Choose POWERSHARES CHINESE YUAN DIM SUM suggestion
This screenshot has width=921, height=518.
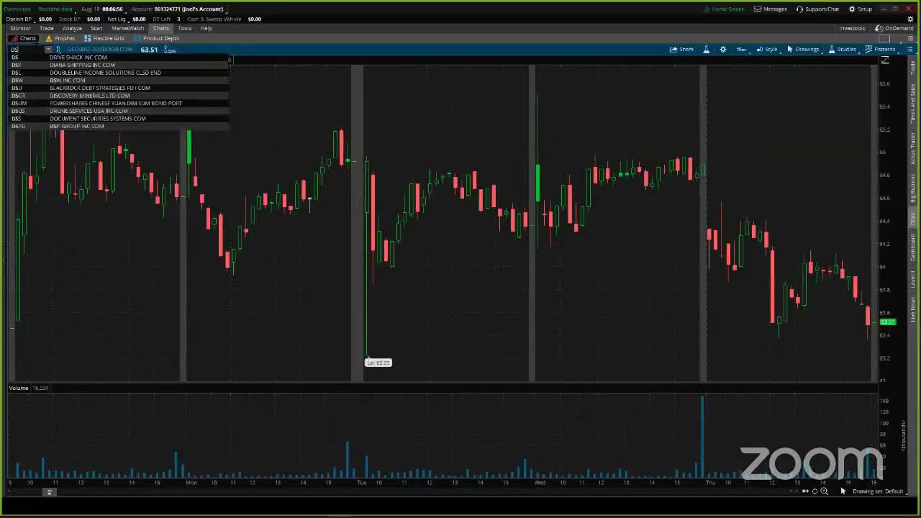(x=119, y=103)
